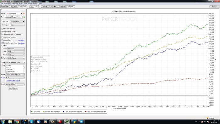Toggle the Show Player Name checkbox
The width and height of the screenshot is (220, 124).
(2, 29)
